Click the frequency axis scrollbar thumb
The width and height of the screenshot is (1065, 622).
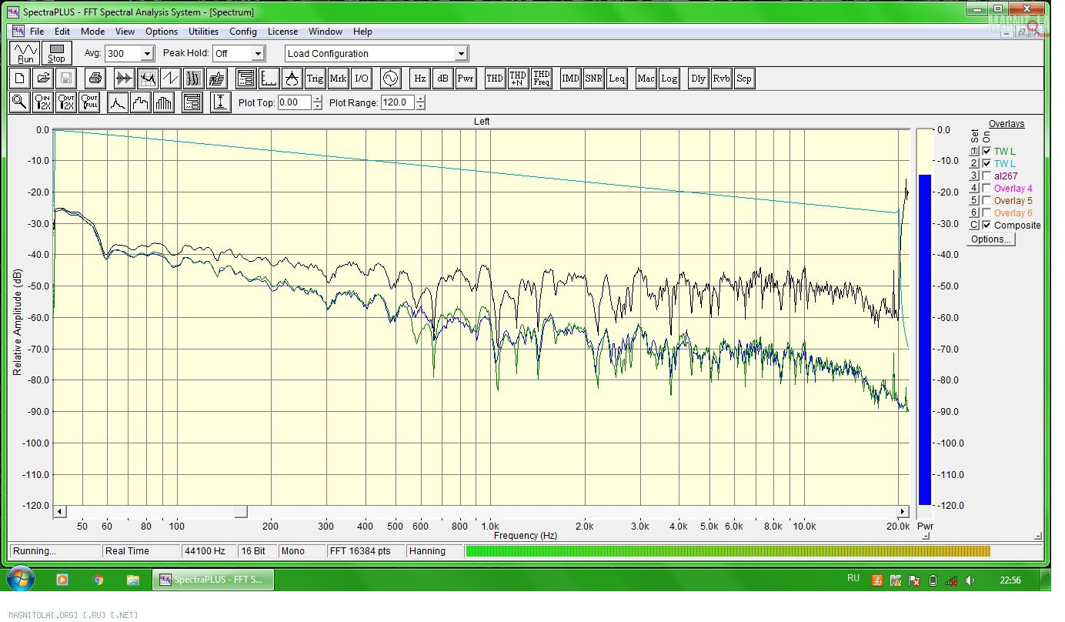pyautogui.click(x=242, y=512)
